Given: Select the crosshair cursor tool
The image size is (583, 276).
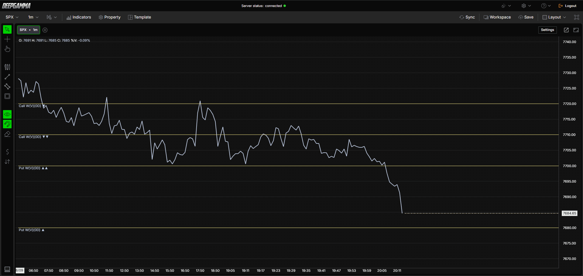Looking at the screenshot, I should pos(7,39).
